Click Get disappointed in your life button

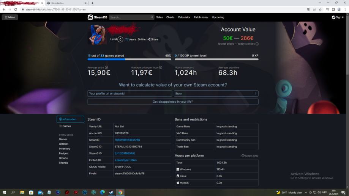173,102
